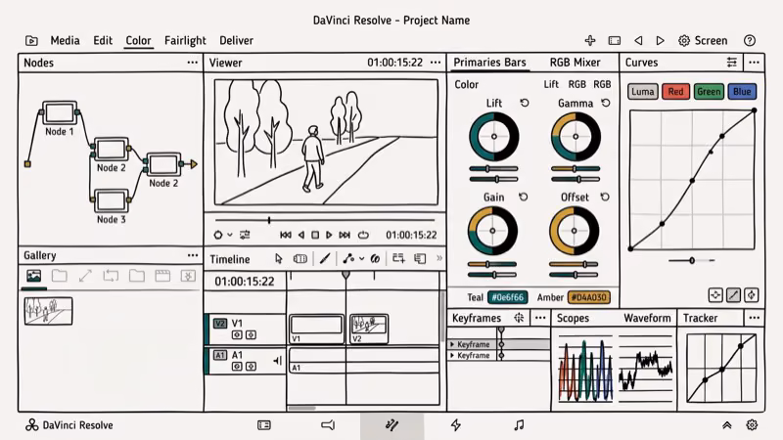Enable the Blue curve channel
The width and height of the screenshot is (783, 440).
(x=742, y=91)
